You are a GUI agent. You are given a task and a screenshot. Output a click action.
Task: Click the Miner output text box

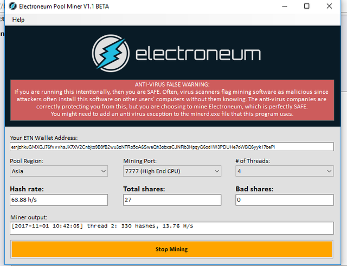(x=172, y=228)
